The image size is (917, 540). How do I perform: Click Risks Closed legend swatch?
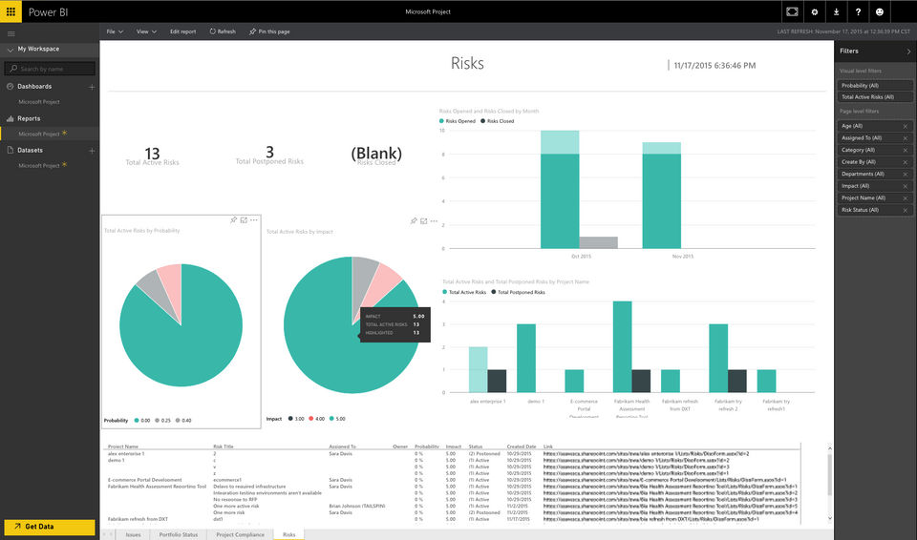coord(483,121)
